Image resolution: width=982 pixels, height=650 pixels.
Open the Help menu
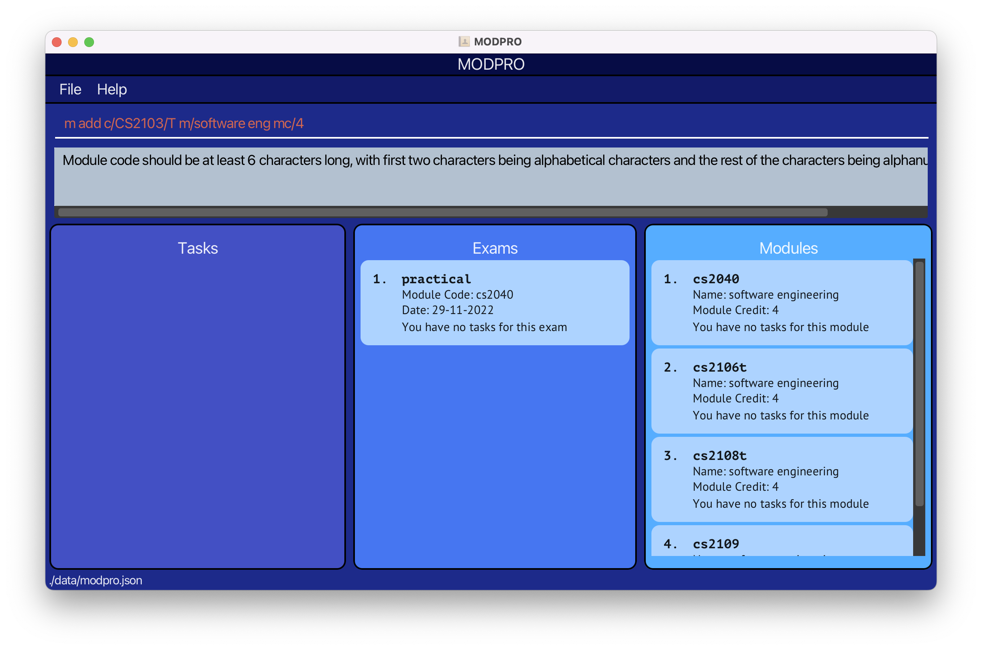click(112, 90)
